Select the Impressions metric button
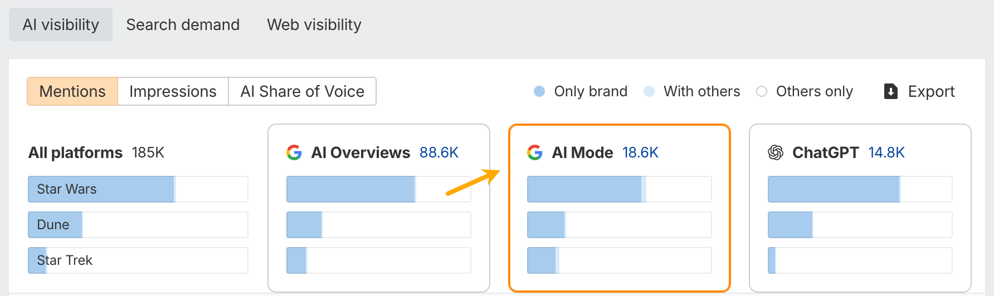This screenshot has width=994, height=296. click(173, 91)
